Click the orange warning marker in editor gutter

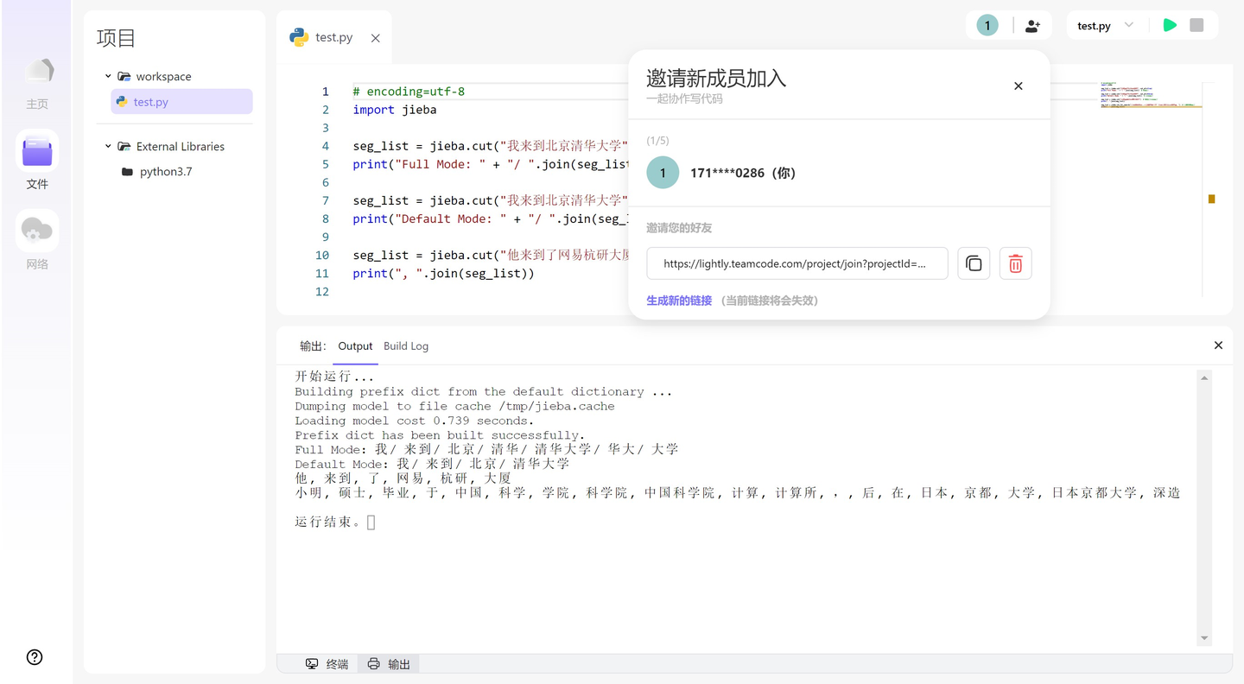point(1211,199)
